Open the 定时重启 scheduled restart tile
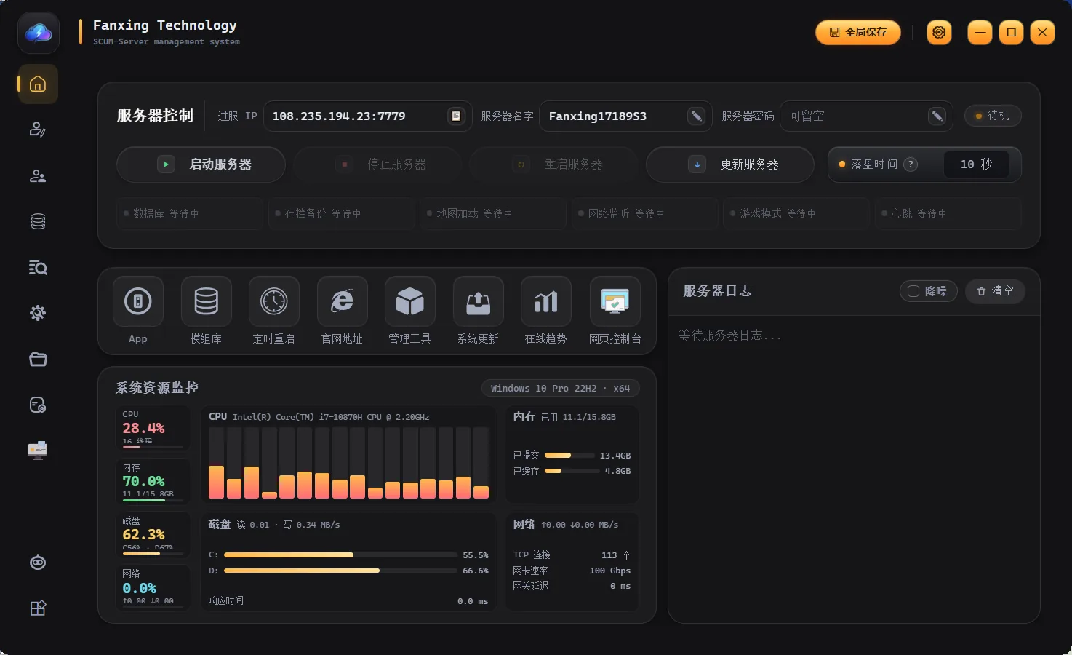The width and height of the screenshot is (1072, 655). tap(274, 301)
